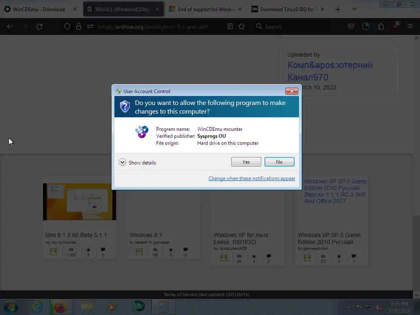Click favorites star under Mini 8 1 X 86

point(88,250)
